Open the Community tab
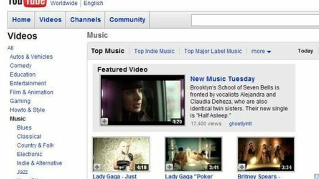319x179 pixels. click(127, 20)
